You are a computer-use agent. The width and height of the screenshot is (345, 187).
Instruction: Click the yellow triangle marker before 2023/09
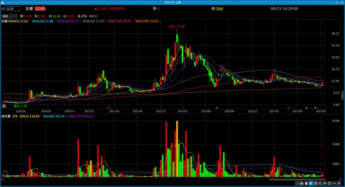315,108
